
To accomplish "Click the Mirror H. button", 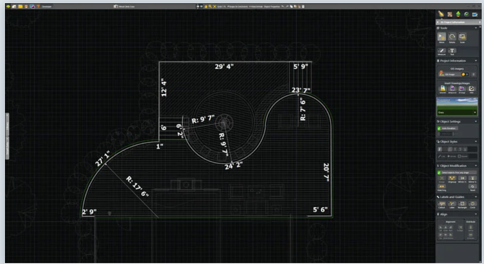I will (x=462, y=179).
